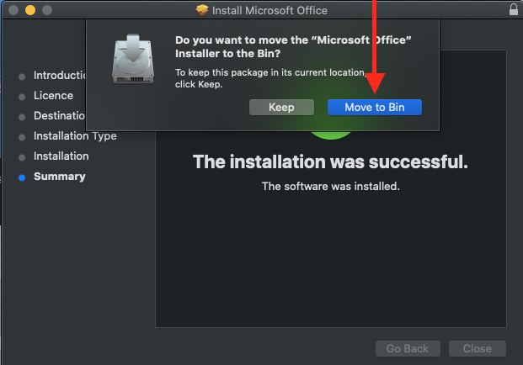The width and height of the screenshot is (523, 365).
Task: Minimize window with the yellow button
Action: point(30,11)
